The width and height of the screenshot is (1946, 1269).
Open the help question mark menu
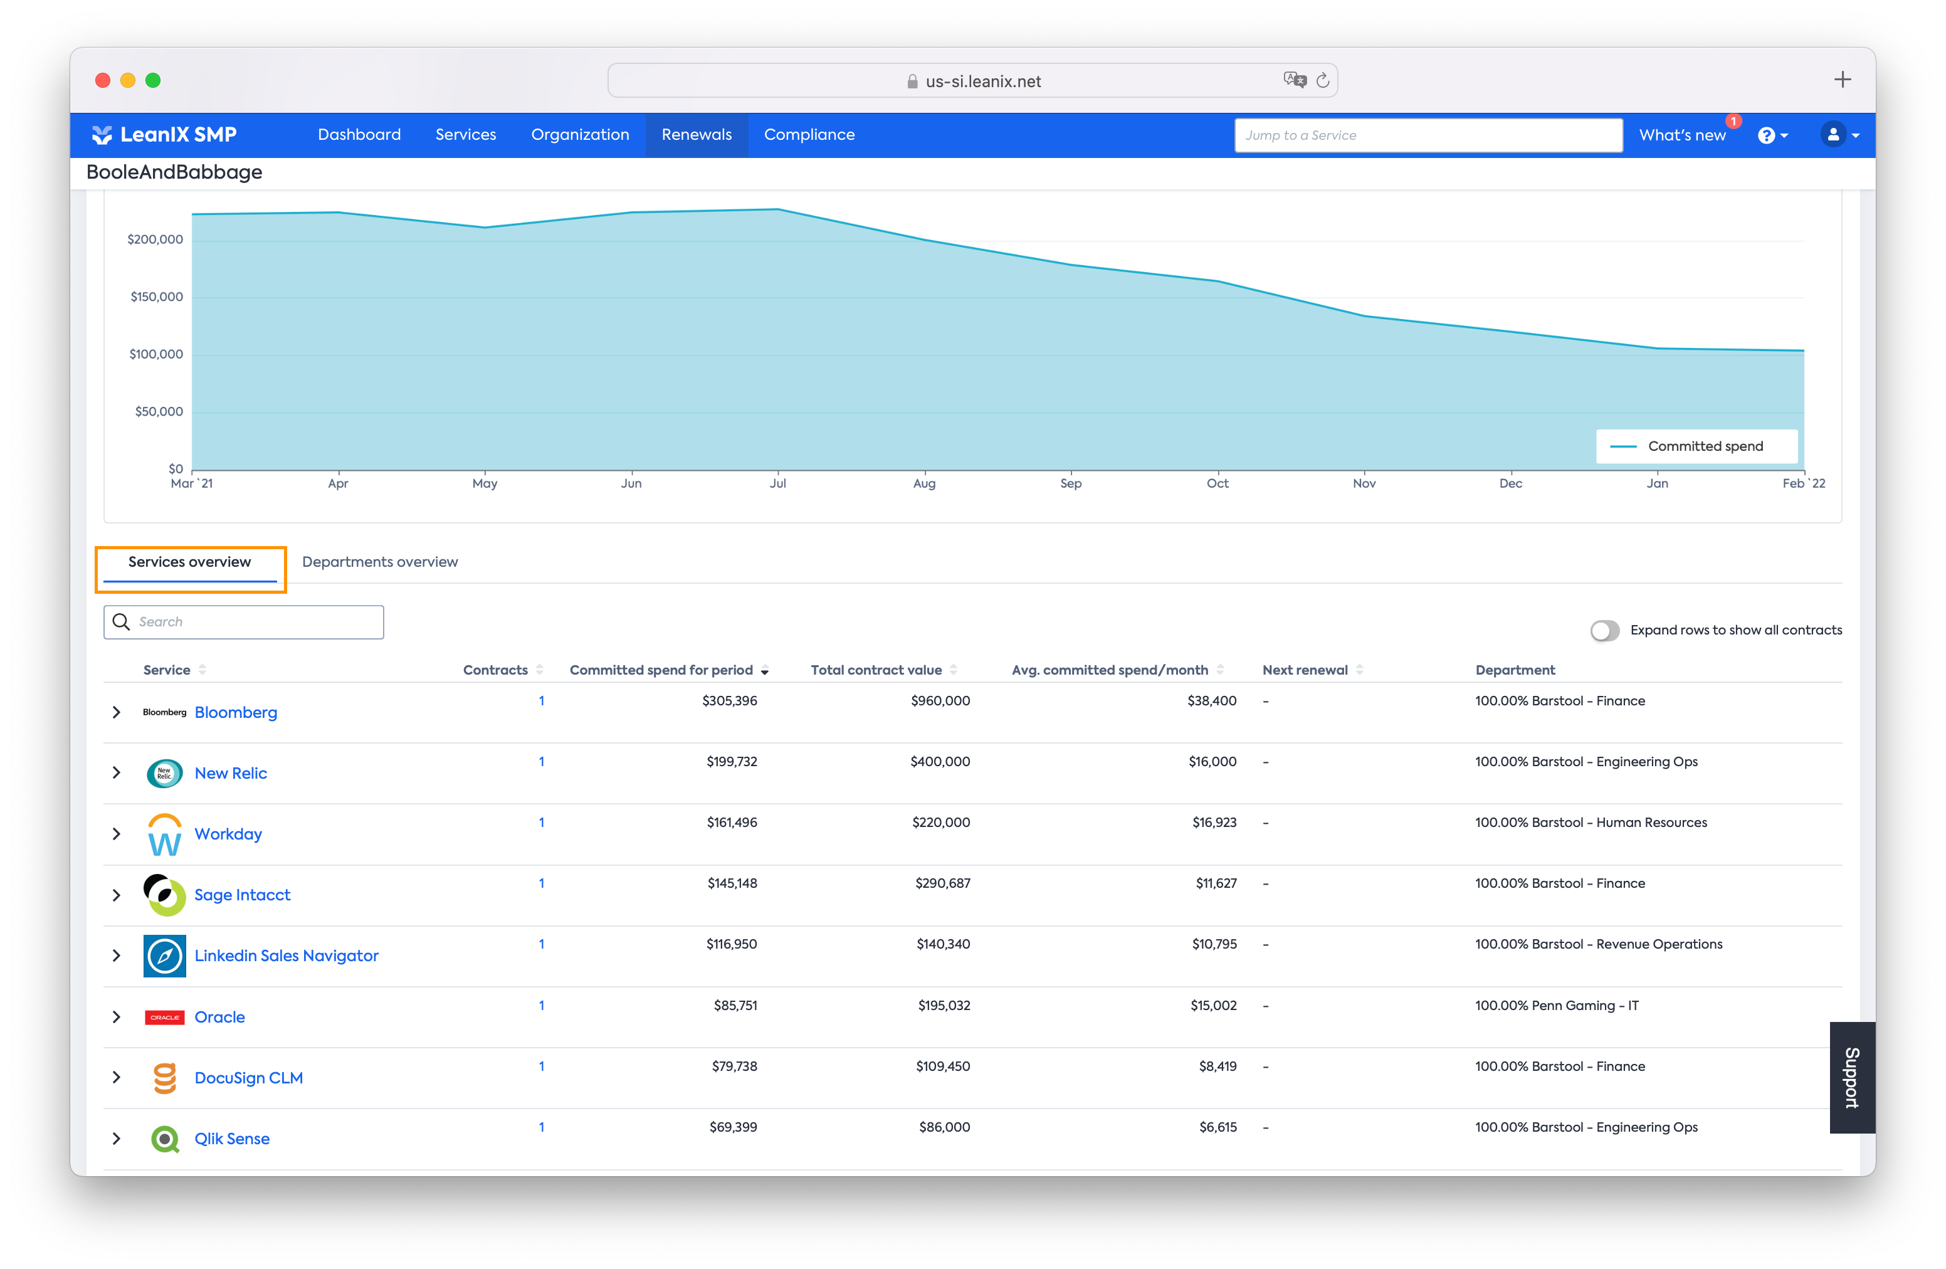pyautogui.click(x=1772, y=135)
